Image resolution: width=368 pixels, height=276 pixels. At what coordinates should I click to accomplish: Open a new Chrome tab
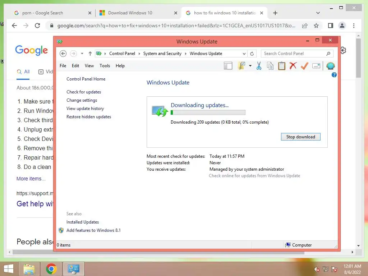pos(275,13)
